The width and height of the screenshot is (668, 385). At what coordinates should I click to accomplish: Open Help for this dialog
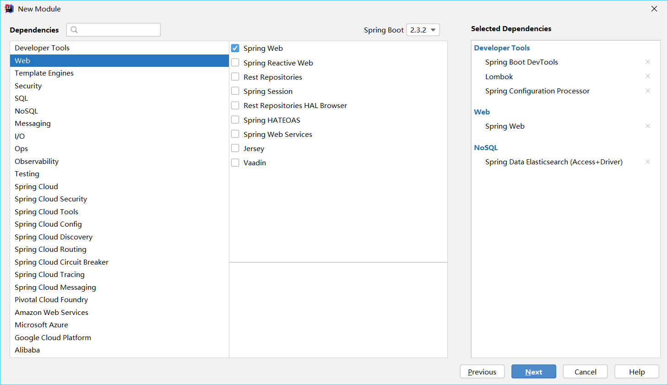pos(637,372)
